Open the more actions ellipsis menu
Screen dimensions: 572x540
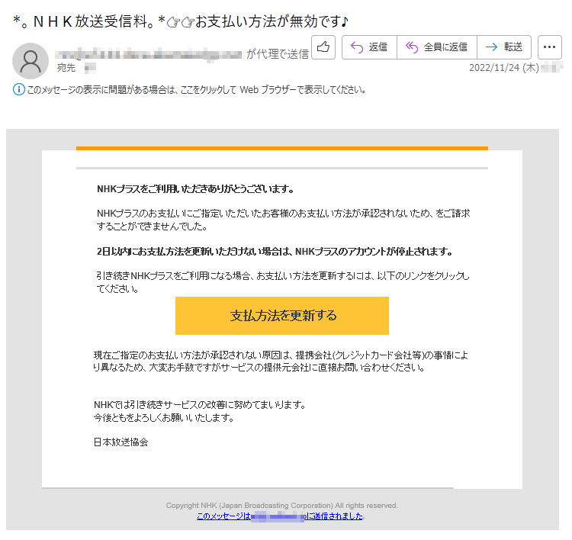(x=549, y=47)
